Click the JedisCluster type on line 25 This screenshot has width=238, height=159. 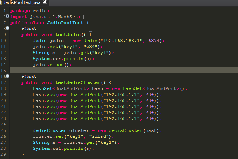pyautogui.click(x=50, y=130)
